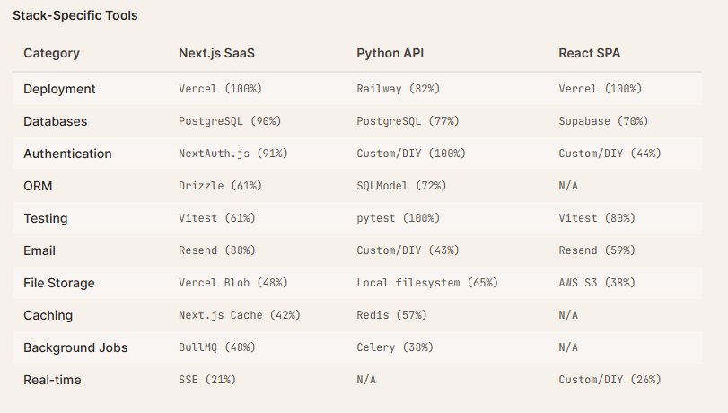
Task: Click the 'Redis (57%)' cell
Action: [x=392, y=315]
